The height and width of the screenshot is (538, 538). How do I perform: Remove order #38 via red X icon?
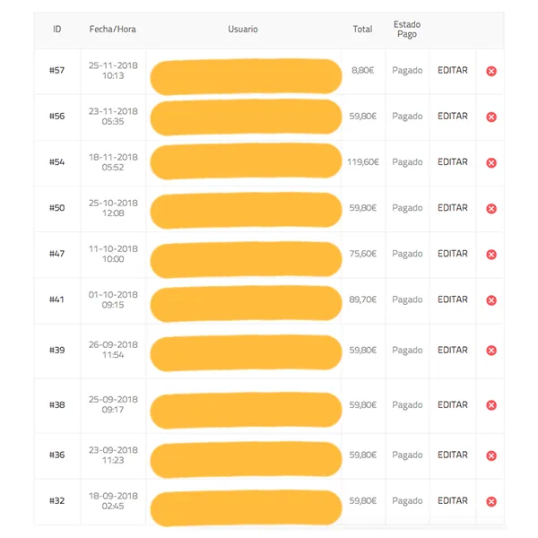(491, 405)
